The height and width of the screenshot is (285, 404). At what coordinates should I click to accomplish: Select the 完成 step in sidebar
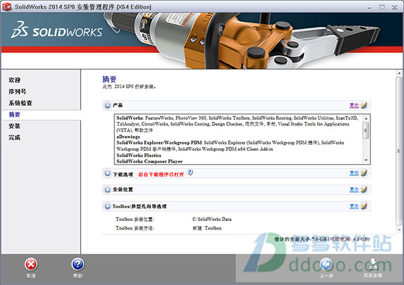click(x=14, y=137)
